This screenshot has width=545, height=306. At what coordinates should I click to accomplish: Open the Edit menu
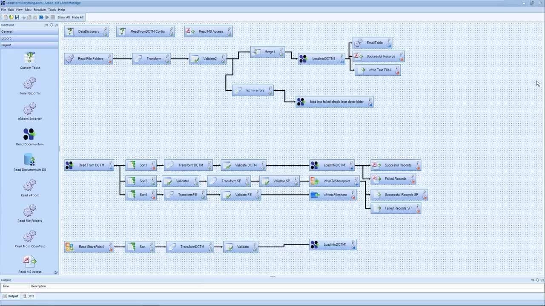tap(11, 10)
